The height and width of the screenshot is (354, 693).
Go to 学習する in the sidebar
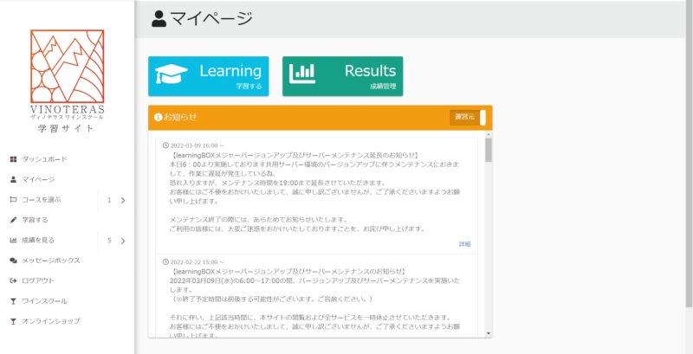35,220
